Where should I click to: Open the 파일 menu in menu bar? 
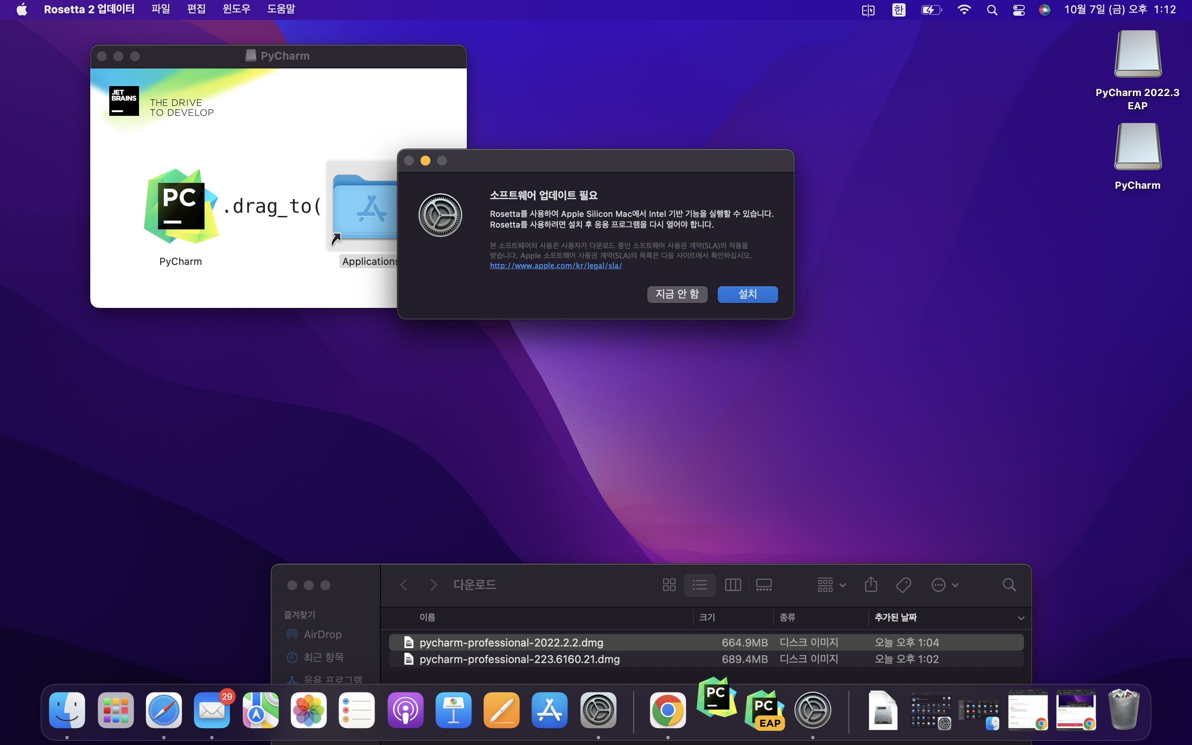(161, 10)
